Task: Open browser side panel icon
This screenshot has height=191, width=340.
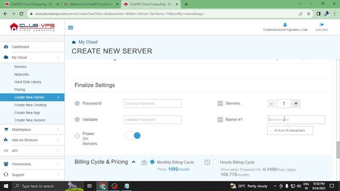Action: coord(318,14)
